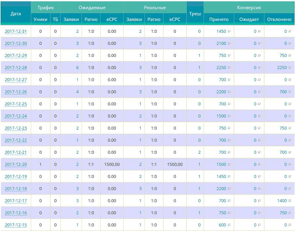The image size is (296, 231).
Task: Click trash value 2 in 2017-12-21 row
Action: [199, 152]
